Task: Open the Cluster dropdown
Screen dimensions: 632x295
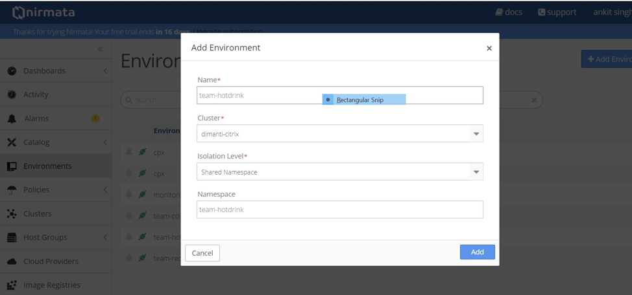Action: pos(476,134)
